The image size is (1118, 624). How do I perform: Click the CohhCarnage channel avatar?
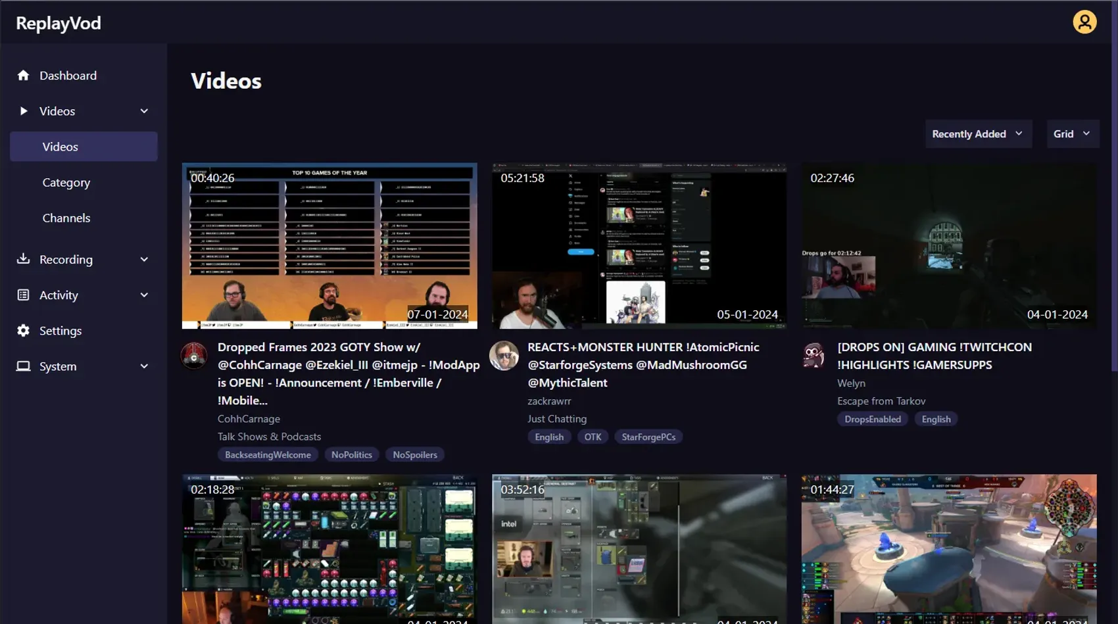(194, 356)
